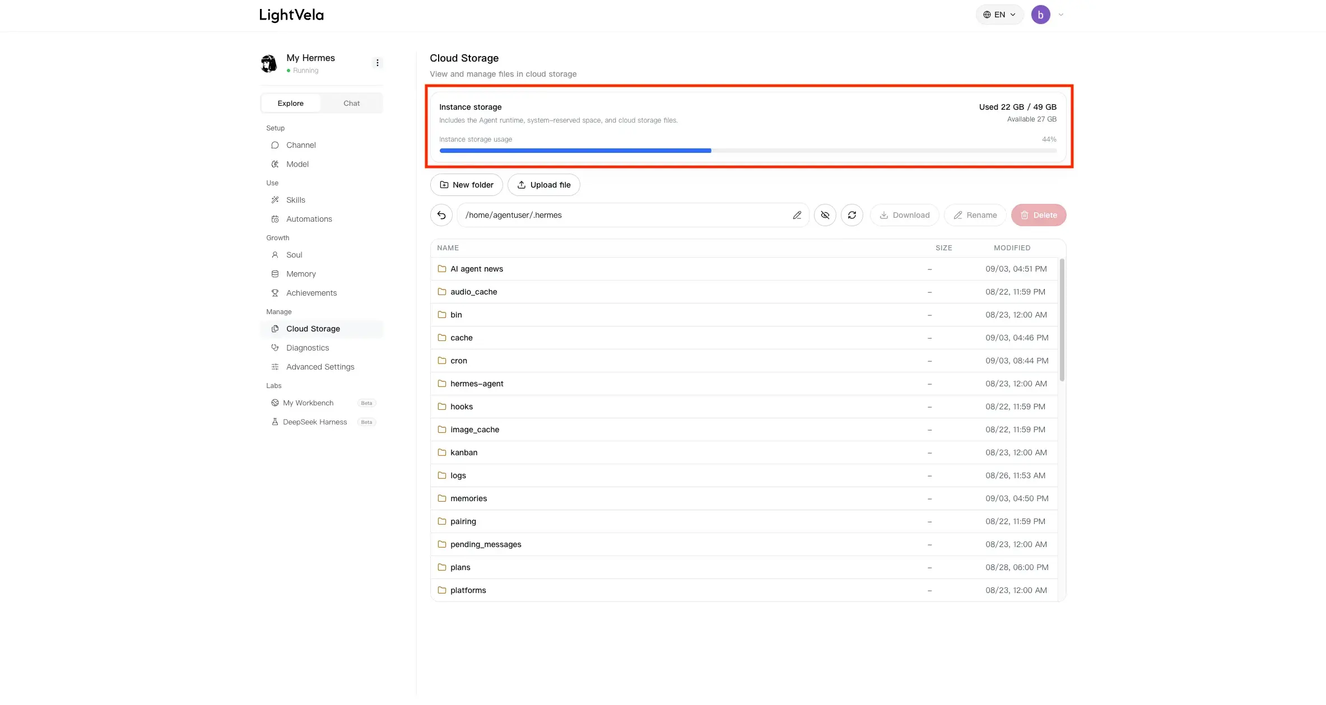Edit the path with the pencil icon
Viewport: 1326px width, 705px height.
pos(797,215)
